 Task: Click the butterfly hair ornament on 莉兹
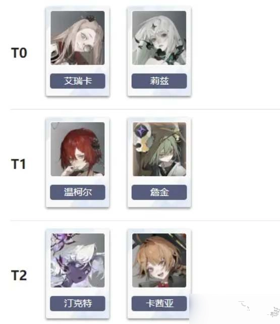click(153, 26)
